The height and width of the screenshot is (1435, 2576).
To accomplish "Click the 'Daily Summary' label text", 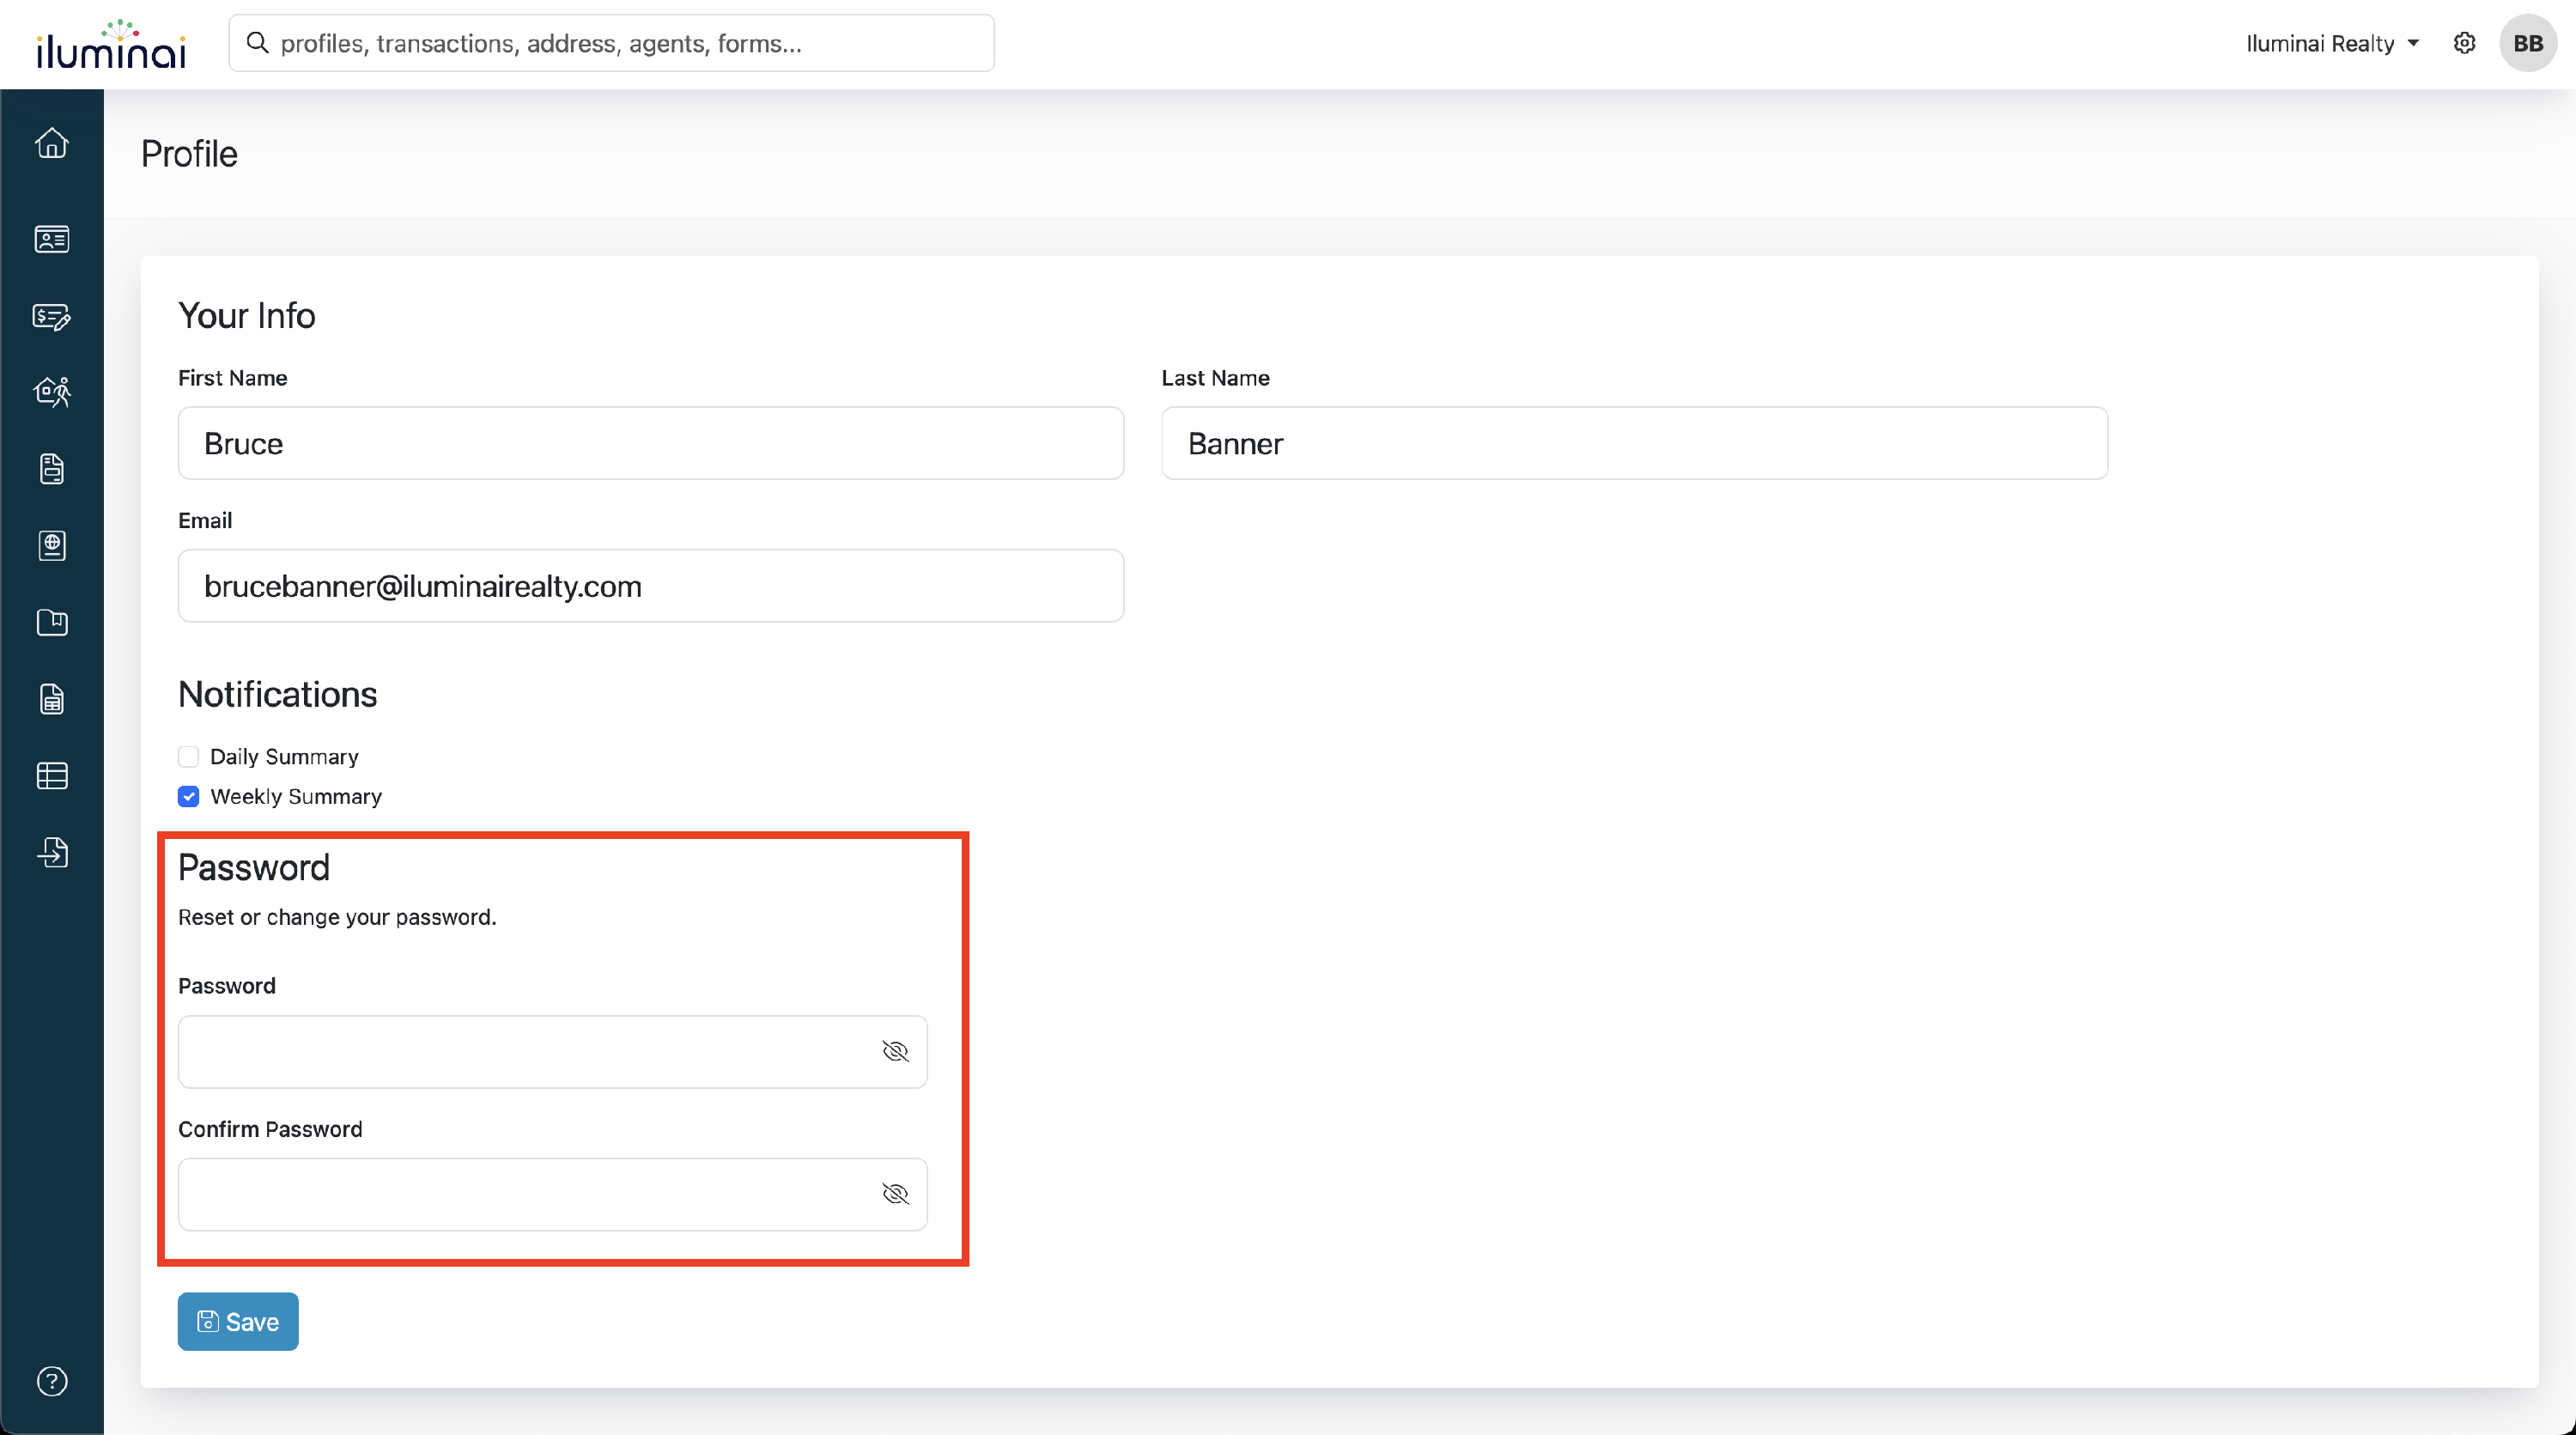I will [x=284, y=756].
